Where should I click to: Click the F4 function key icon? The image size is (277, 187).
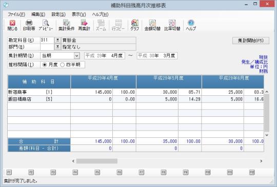pos(75,172)
